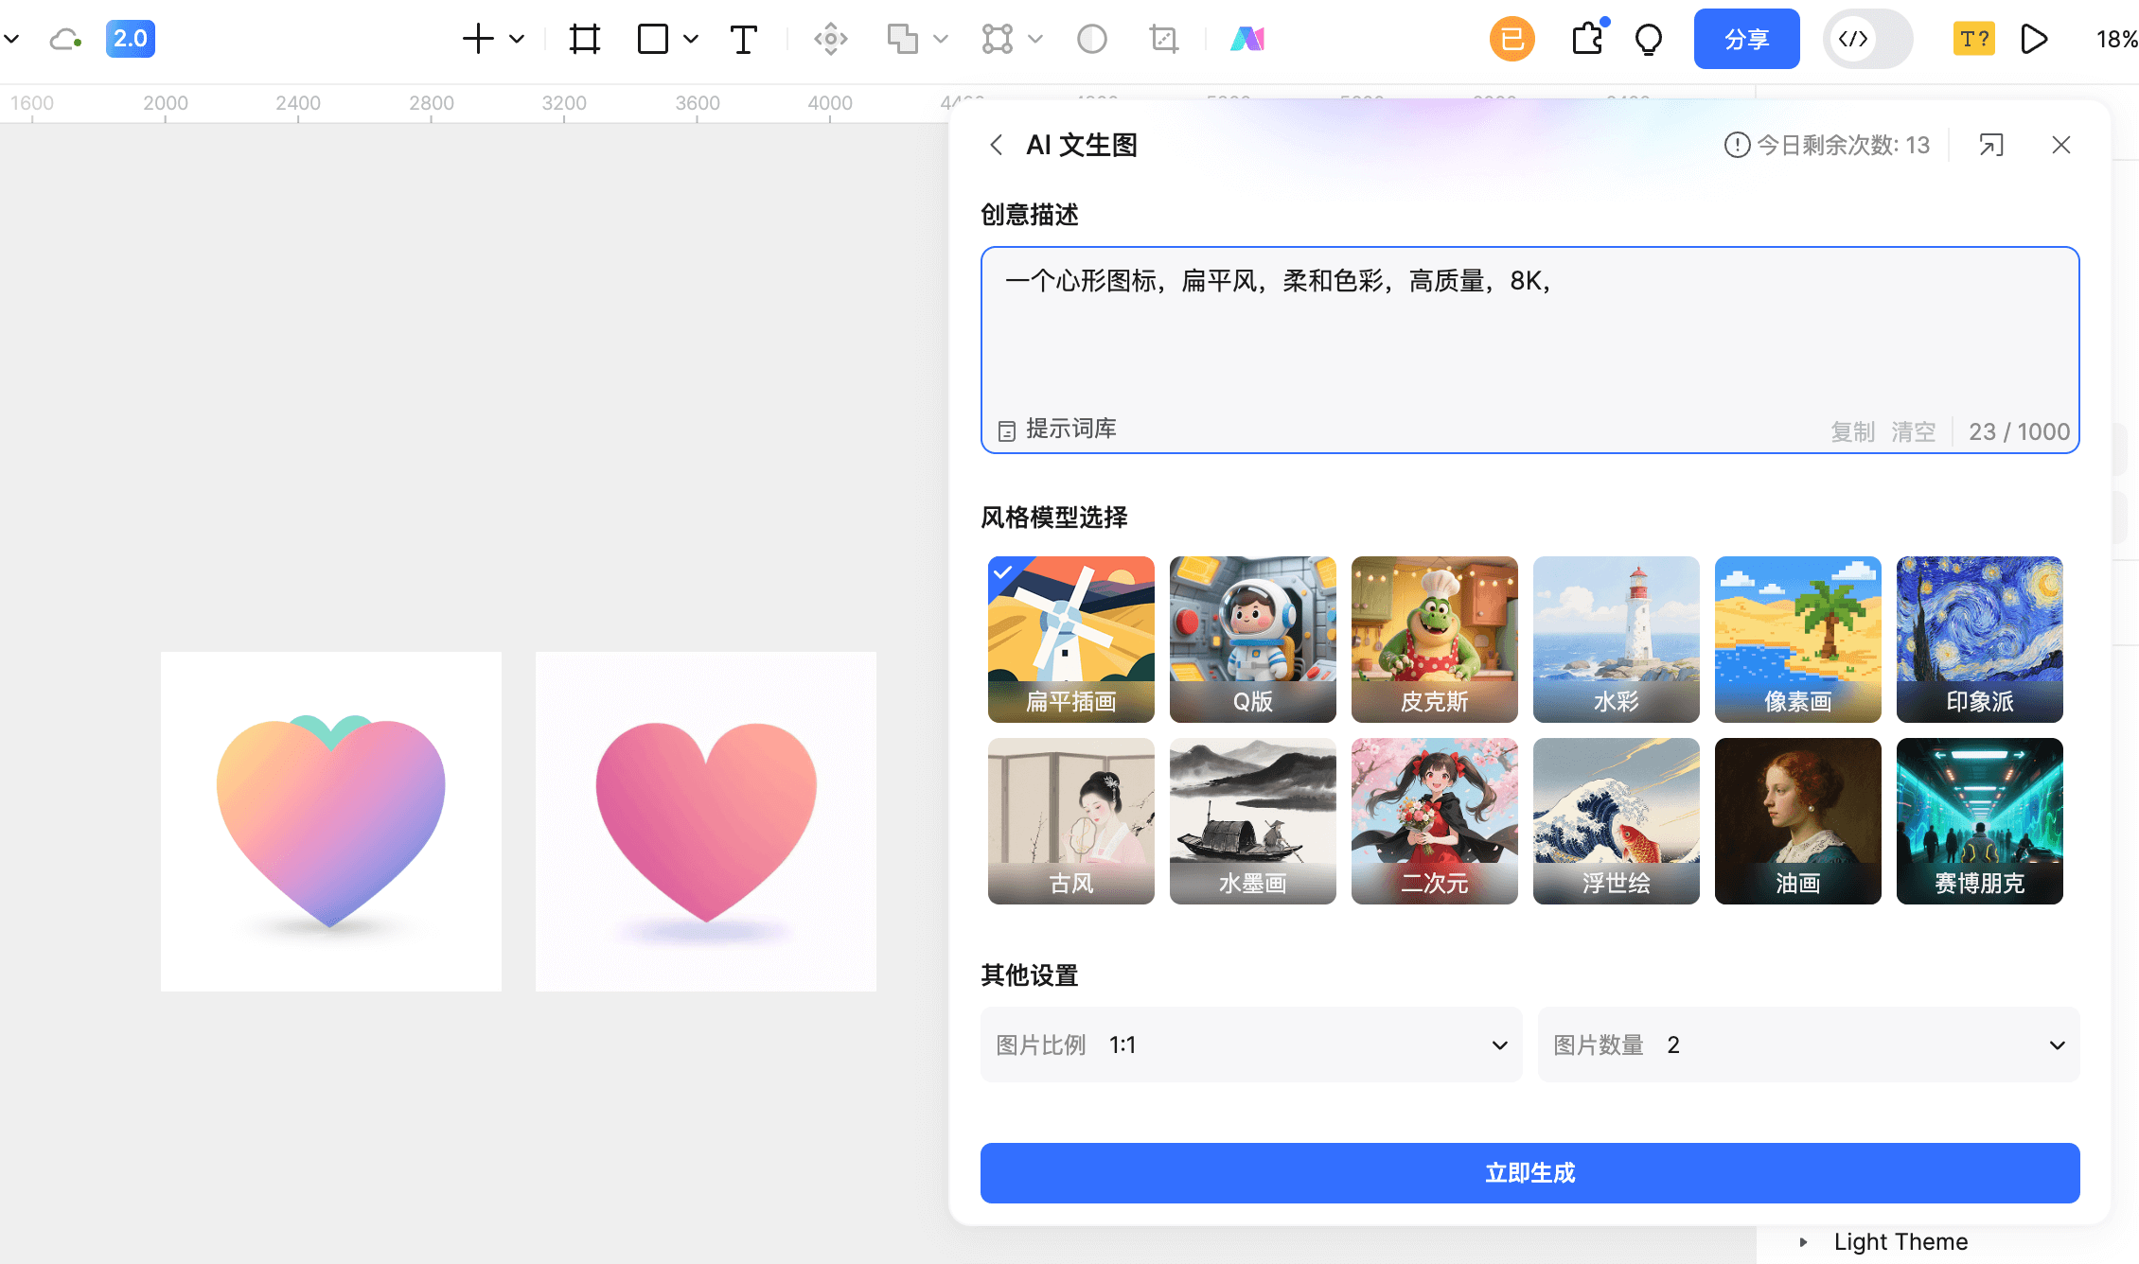
Task: Select the Move tool in the toolbar
Action: click(830, 39)
